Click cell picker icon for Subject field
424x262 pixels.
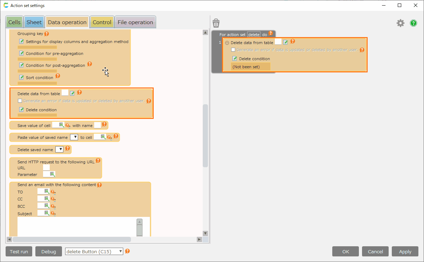pyautogui.click(x=47, y=213)
